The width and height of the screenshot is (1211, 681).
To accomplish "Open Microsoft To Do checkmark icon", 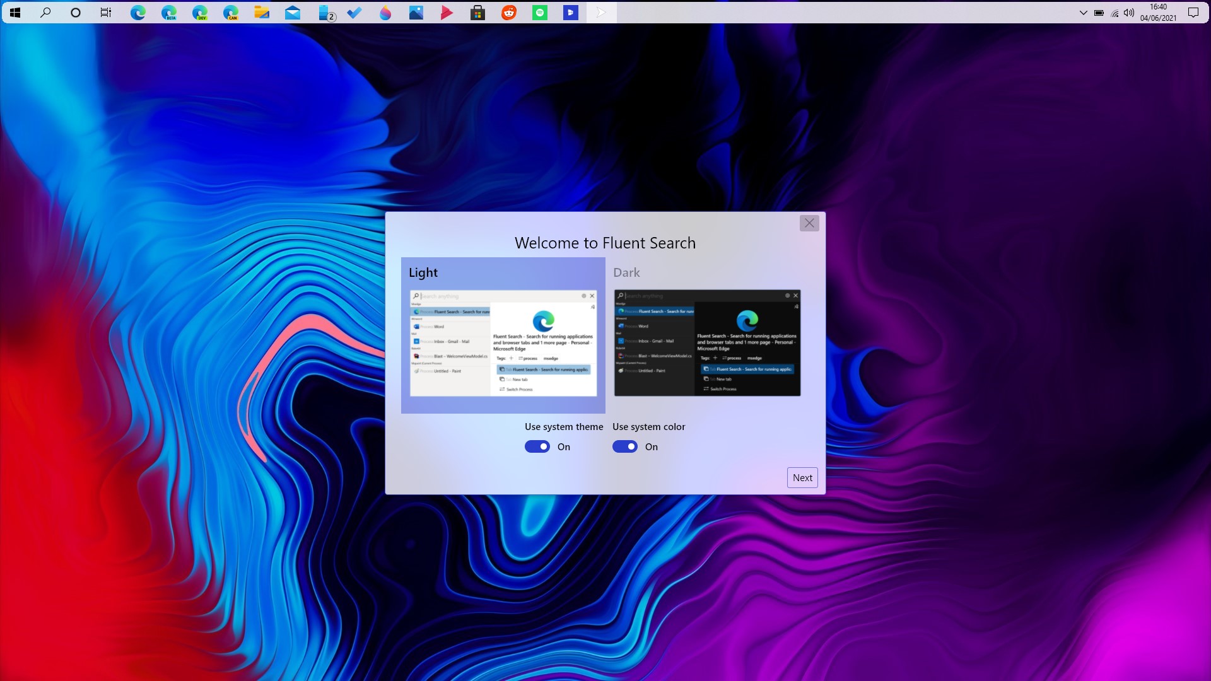I will tap(354, 13).
